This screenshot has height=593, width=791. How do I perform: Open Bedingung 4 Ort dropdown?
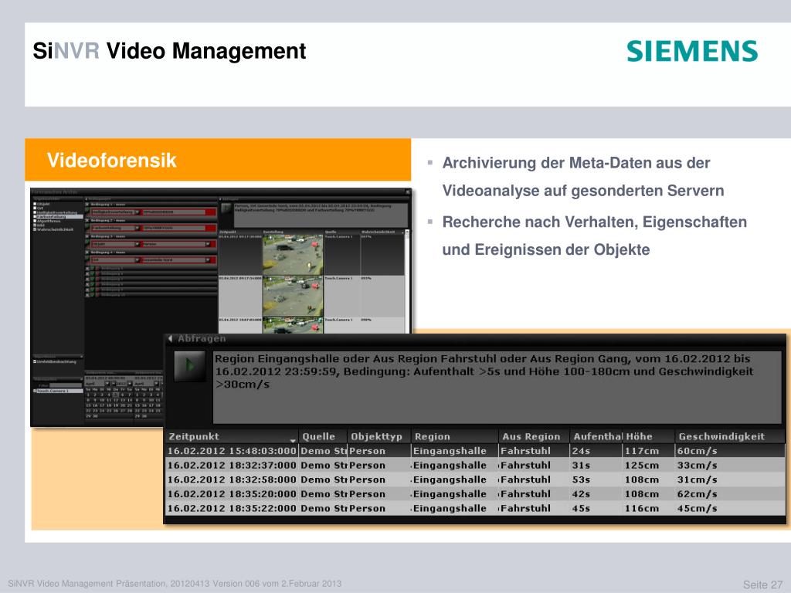coord(137,259)
